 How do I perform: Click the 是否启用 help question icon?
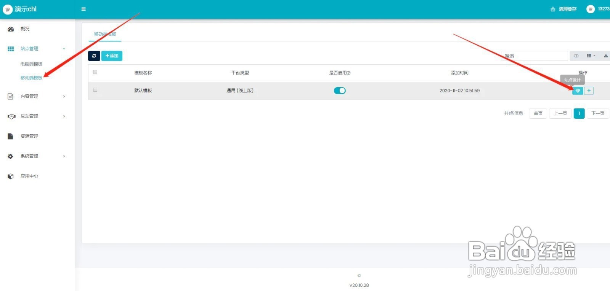[x=349, y=73]
